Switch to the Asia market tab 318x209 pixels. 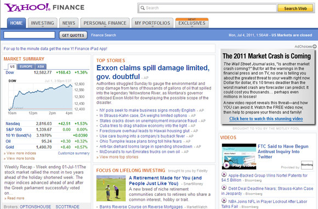41,66
